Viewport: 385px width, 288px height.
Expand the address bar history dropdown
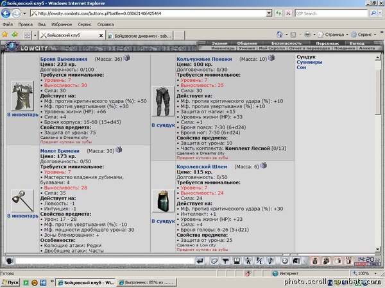[269, 13]
